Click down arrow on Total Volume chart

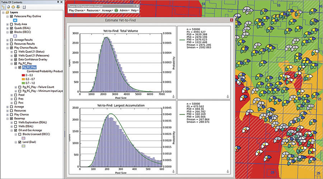tap(173, 96)
